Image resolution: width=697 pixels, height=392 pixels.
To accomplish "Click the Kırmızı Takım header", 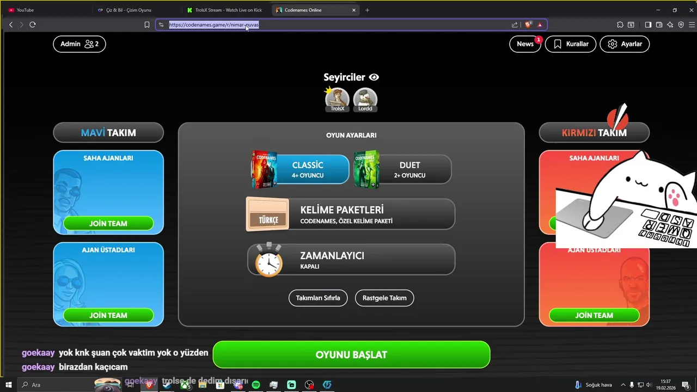I will pyautogui.click(x=594, y=132).
